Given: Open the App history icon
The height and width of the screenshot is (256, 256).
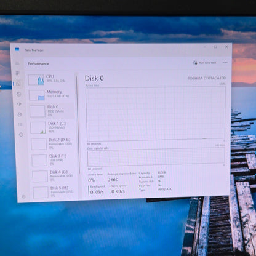Looking at the screenshot, I should (x=18, y=94).
